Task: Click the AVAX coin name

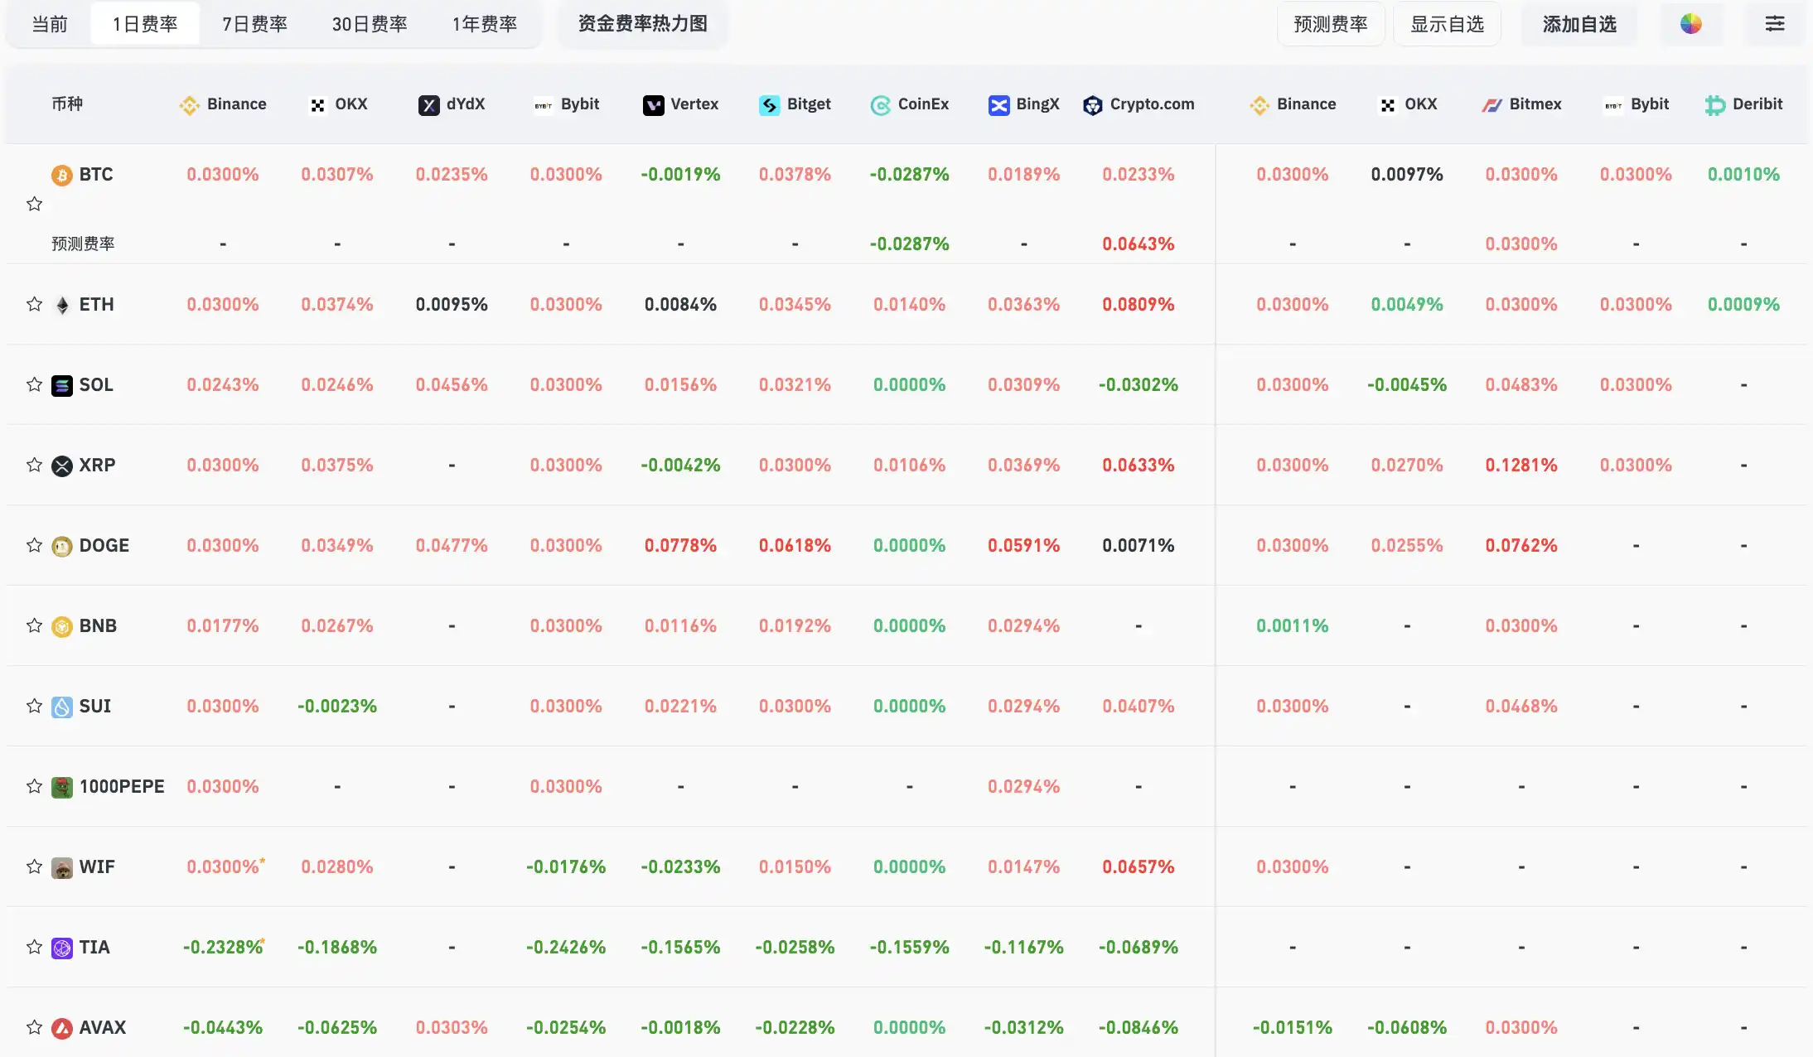Action: [x=103, y=1027]
